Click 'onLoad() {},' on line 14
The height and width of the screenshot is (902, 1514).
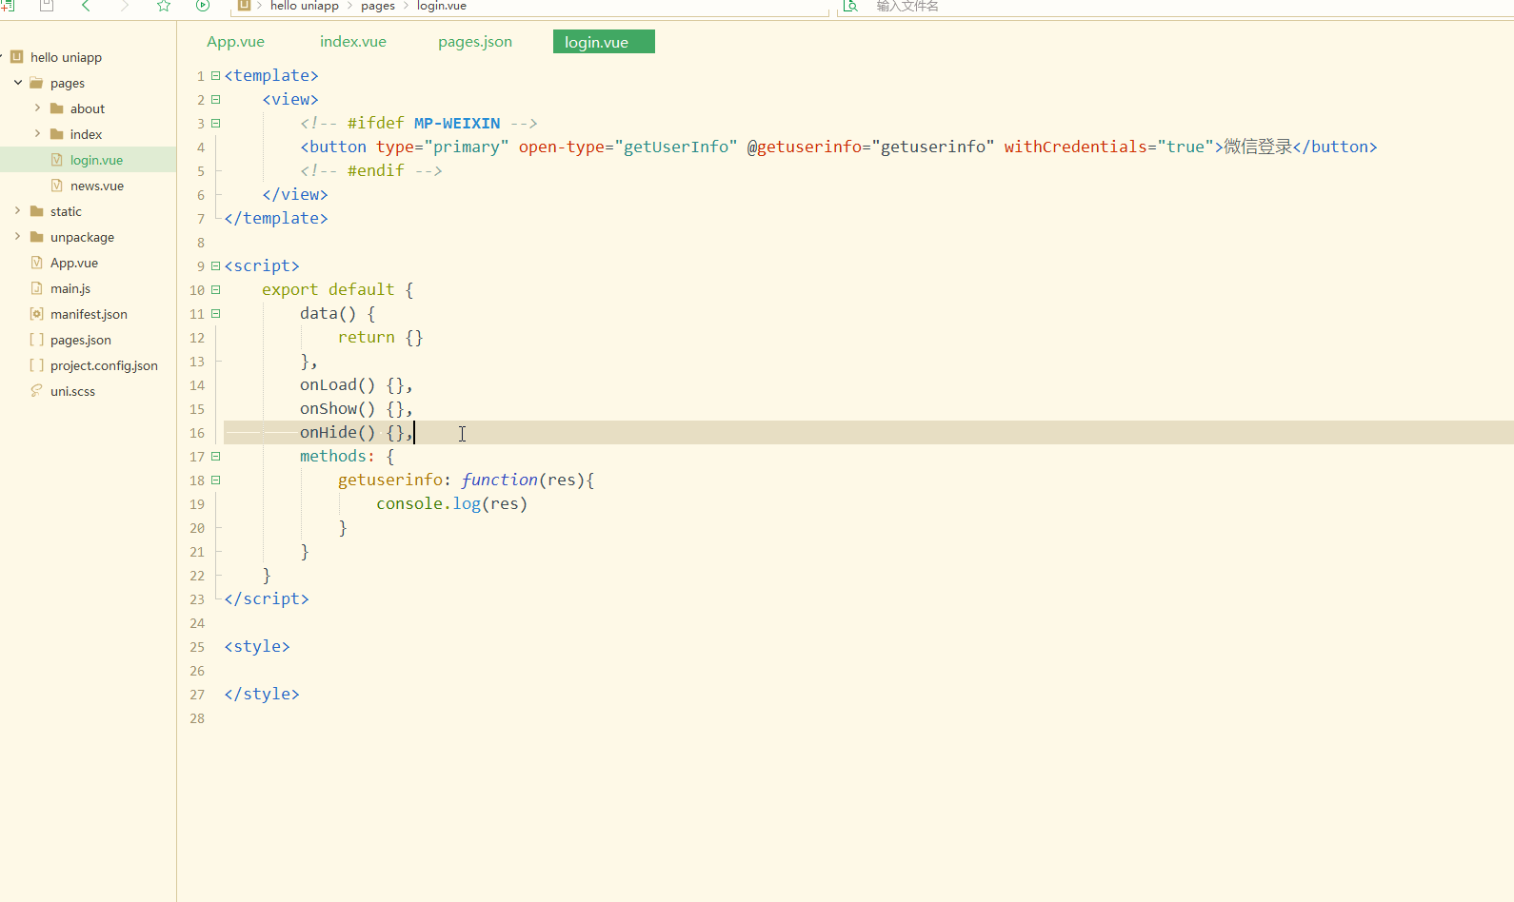click(x=356, y=385)
